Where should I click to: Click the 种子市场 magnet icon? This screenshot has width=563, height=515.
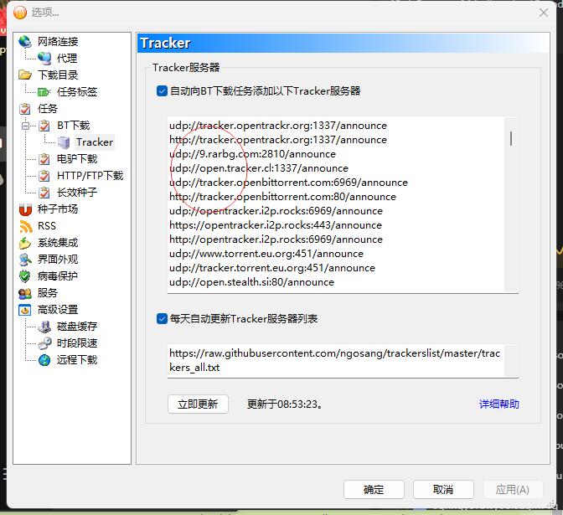(24, 209)
